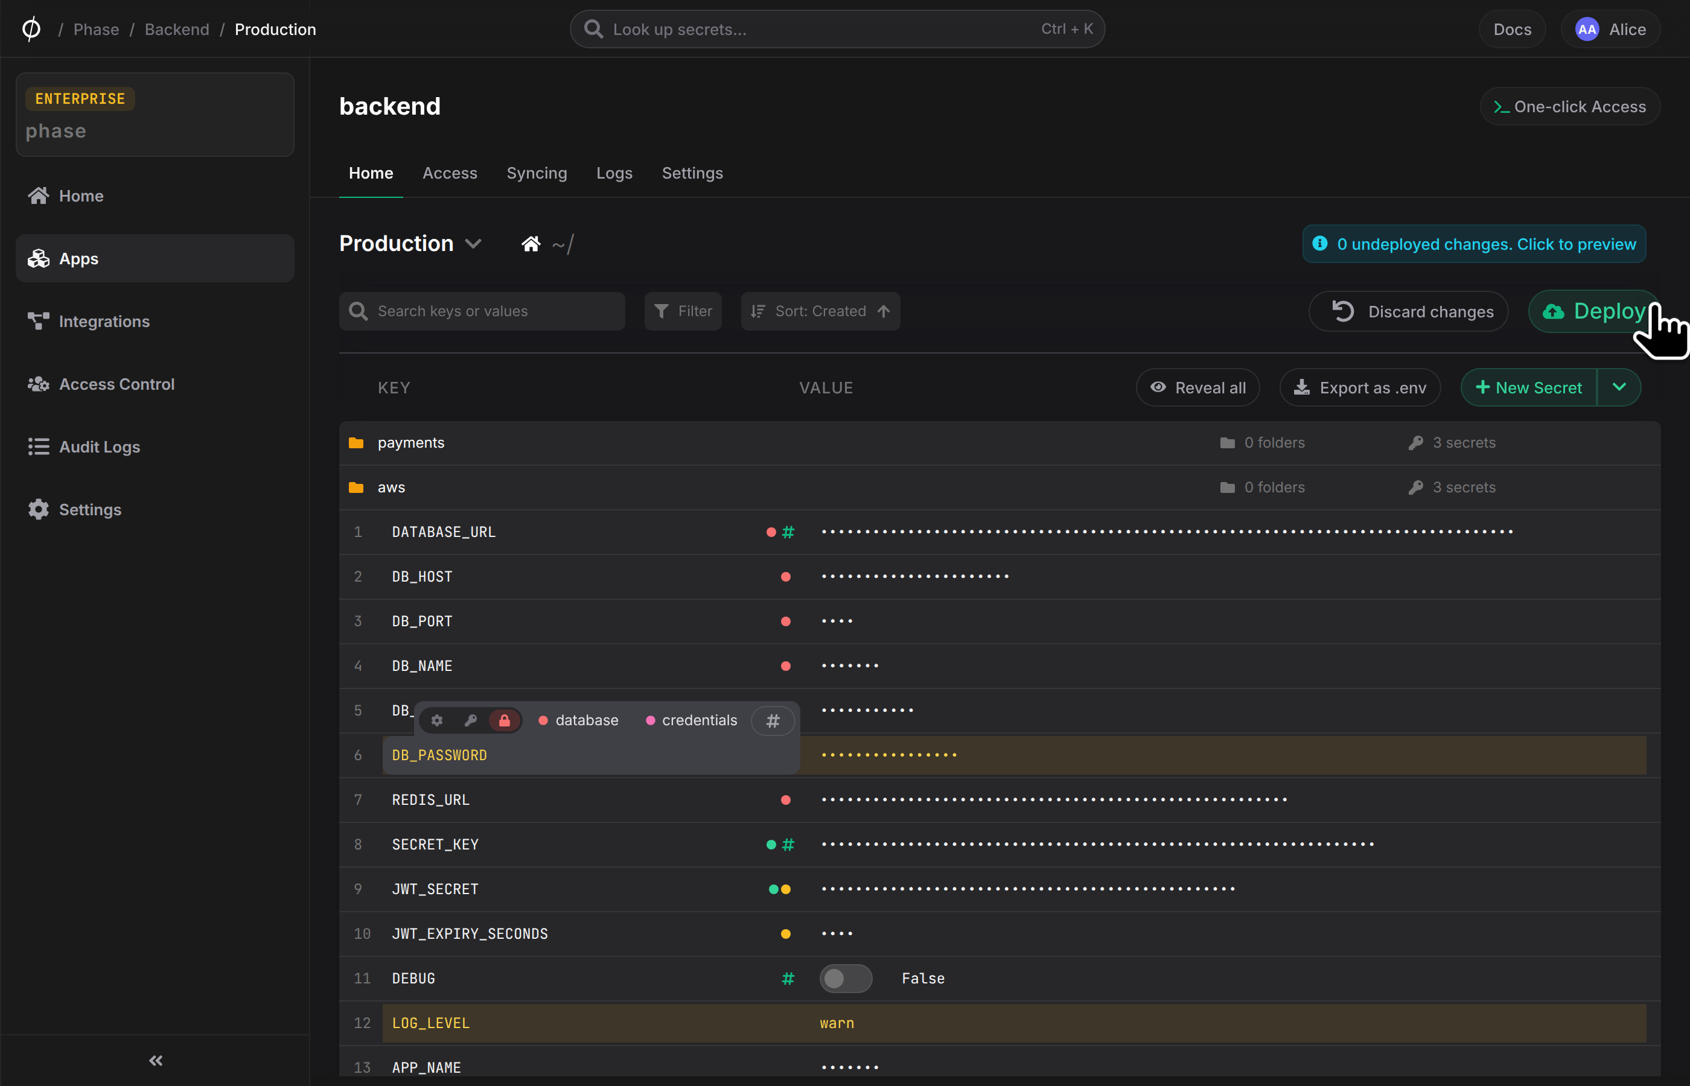Open Audit Logs in the sidebar
Viewport: 1690px width, 1086px height.
pyautogui.click(x=155, y=447)
